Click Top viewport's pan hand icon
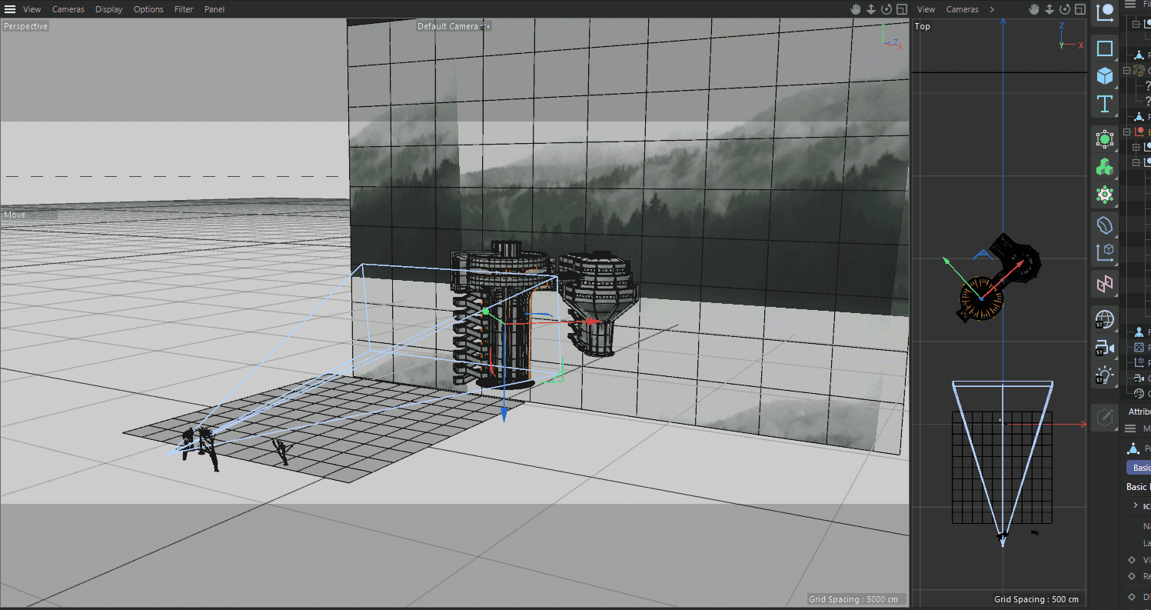The height and width of the screenshot is (610, 1151). [x=1035, y=9]
